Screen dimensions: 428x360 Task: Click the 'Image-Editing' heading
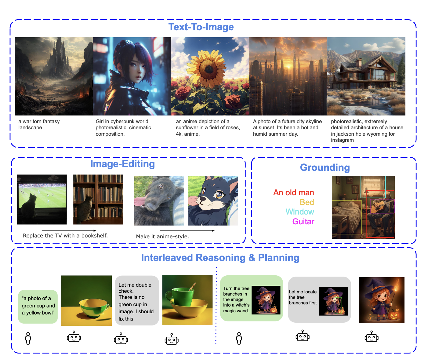[122, 164]
